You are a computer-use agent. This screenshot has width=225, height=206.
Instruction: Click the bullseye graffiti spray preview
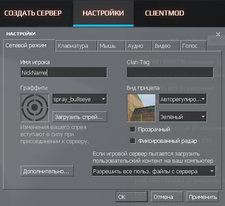coord(35,108)
